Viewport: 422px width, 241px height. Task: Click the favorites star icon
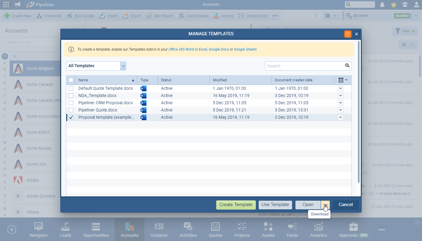click(394, 5)
